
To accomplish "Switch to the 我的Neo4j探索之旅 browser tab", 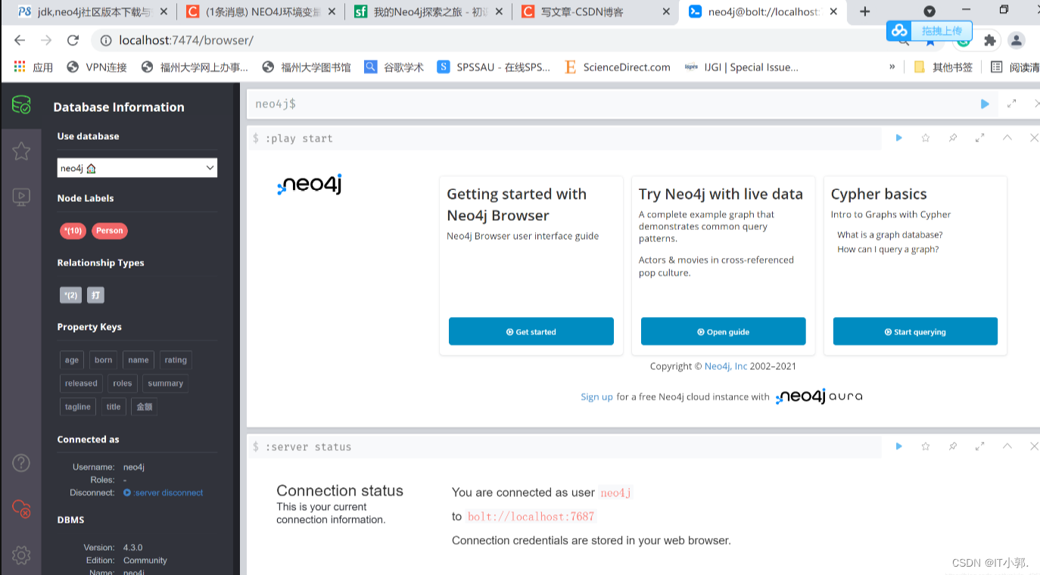I will 428,11.
